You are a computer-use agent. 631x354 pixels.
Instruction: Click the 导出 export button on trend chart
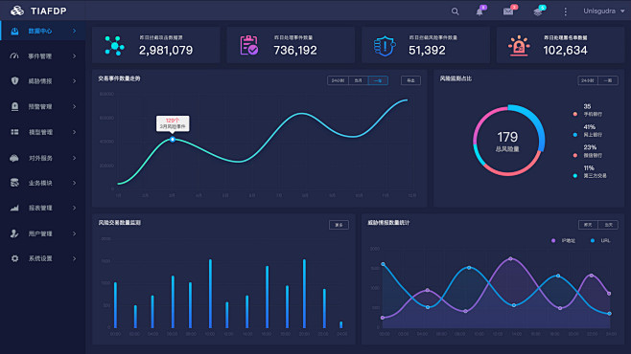pos(410,80)
